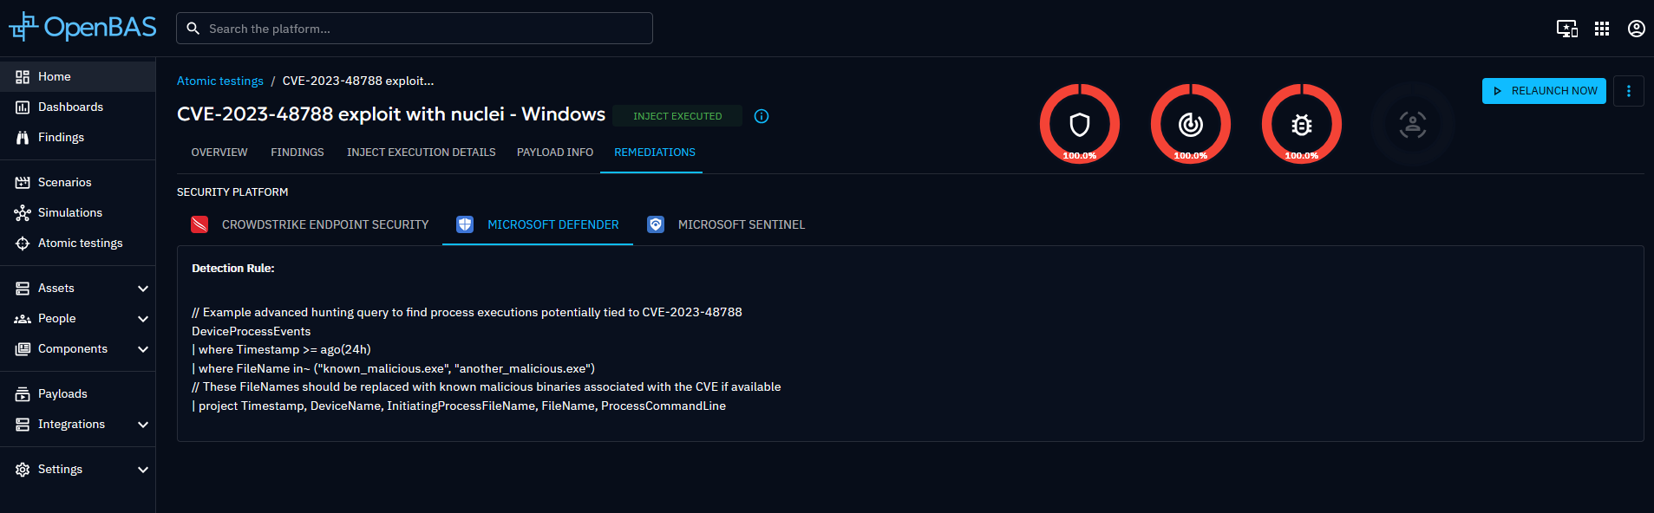This screenshot has width=1654, height=513.
Task: Click the bug vulnerability score gauge
Action: point(1301,124)
